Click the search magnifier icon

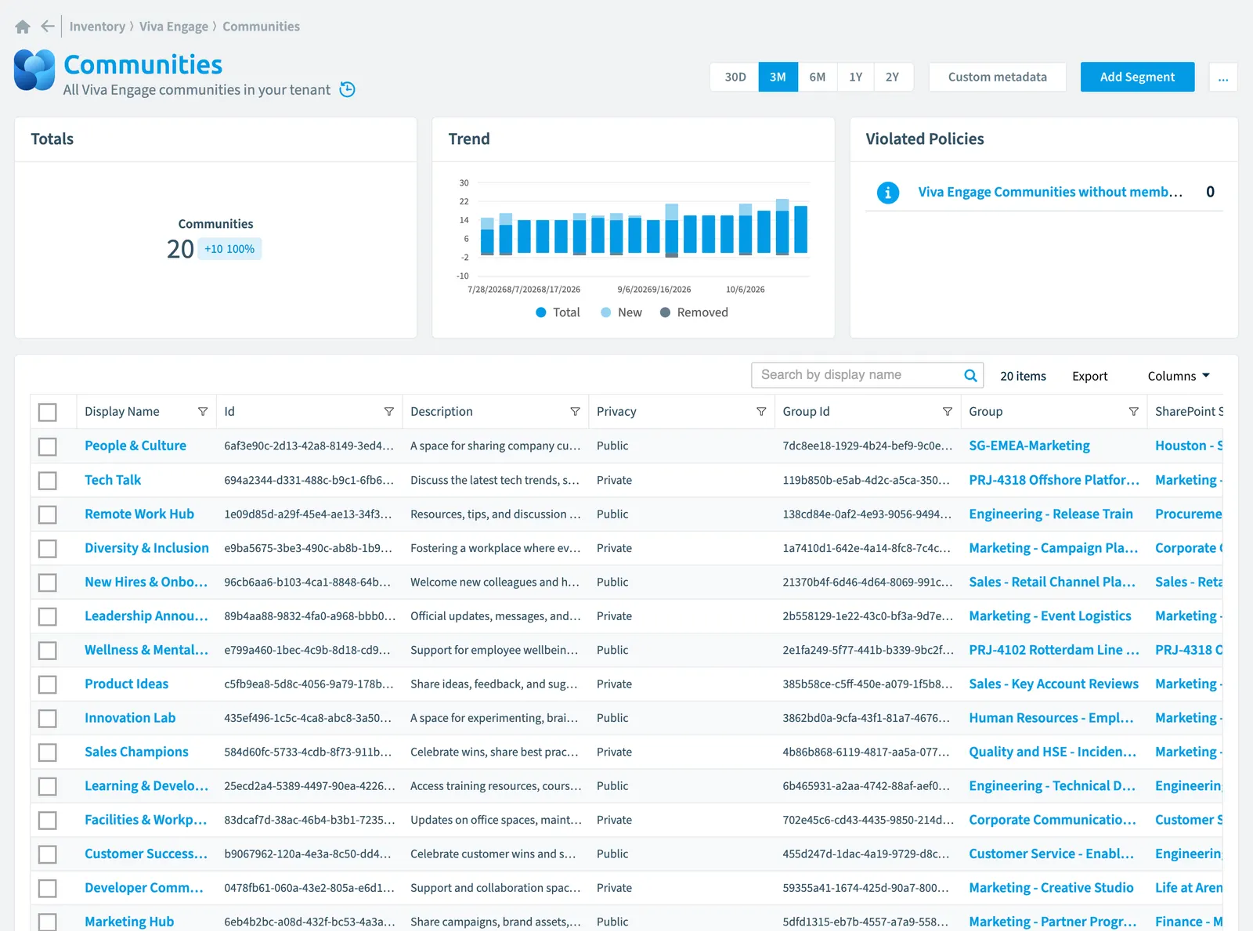[x=970, y=375]
